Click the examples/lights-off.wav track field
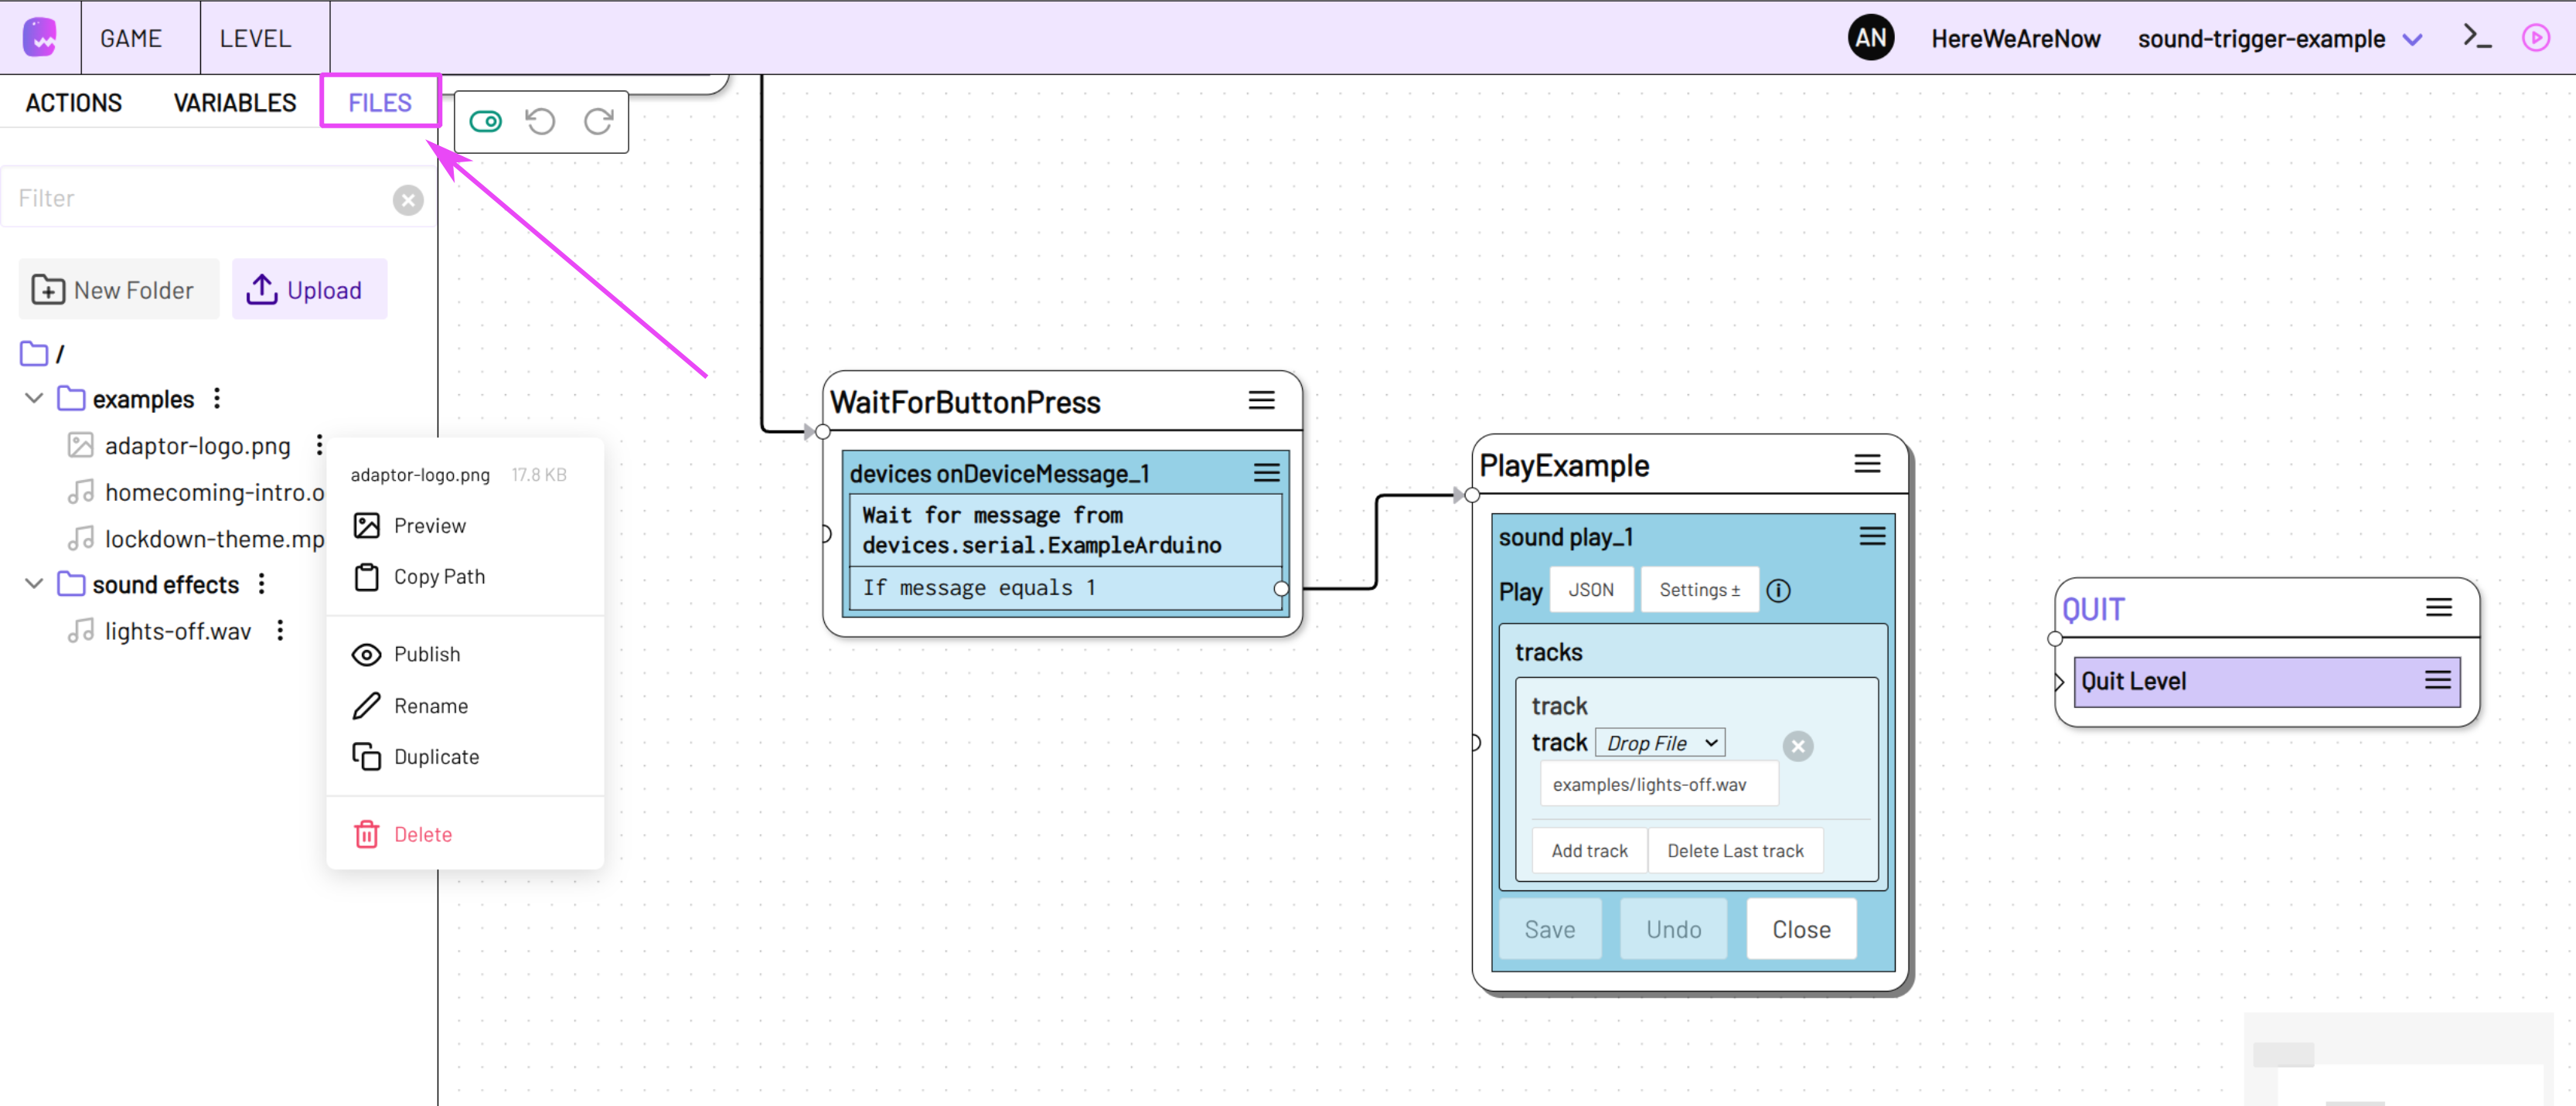The image size is (2576, 1106). (x=1659, y=784)
